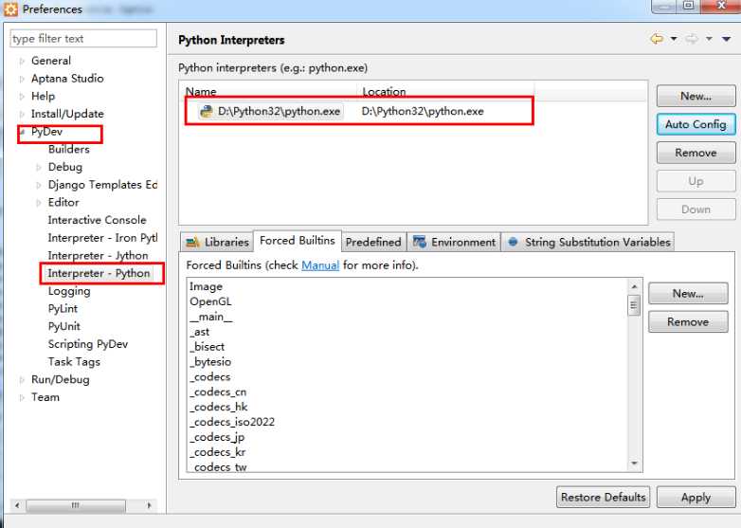This screenshot has height=528, width=741.
Task: Select Interpreter - Jython item
Action: tap(98, 256)
